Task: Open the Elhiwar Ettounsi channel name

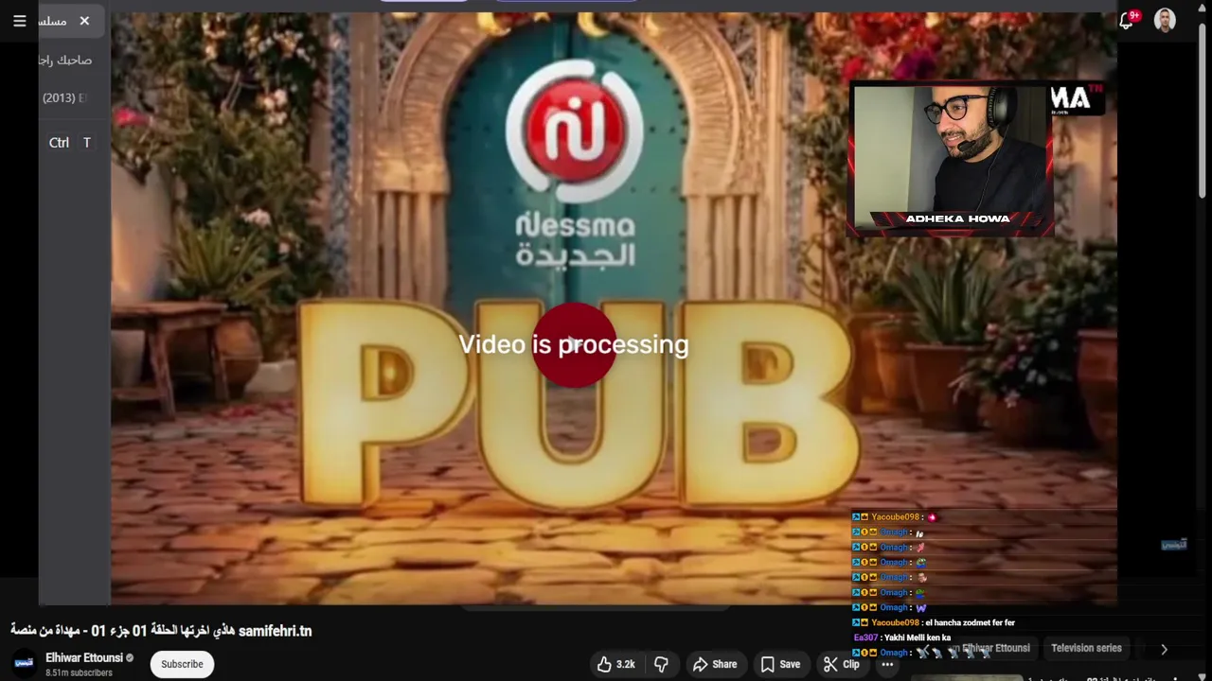Action: [x=84, y=657]
